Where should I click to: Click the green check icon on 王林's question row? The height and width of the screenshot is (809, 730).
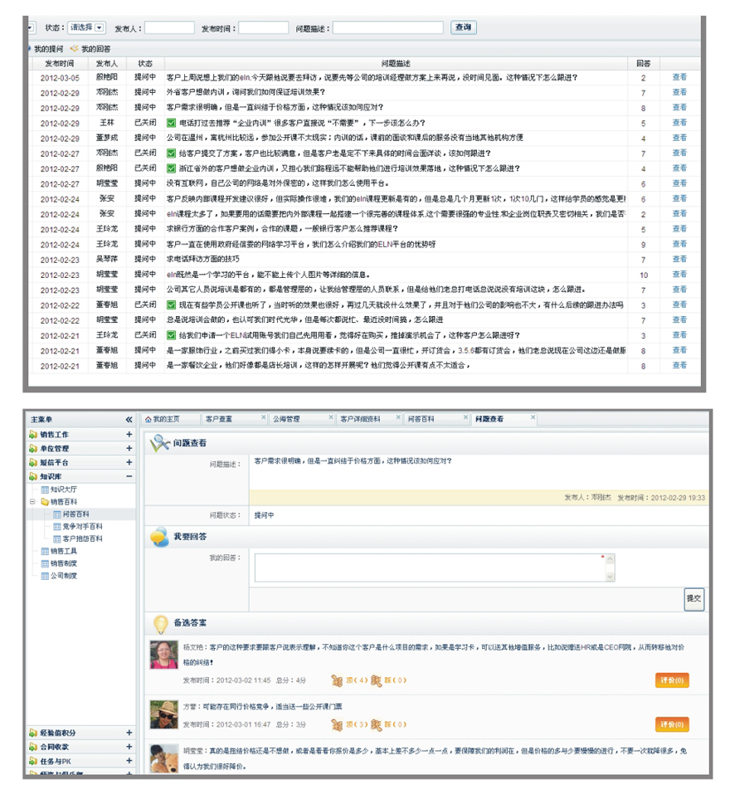click(171, 123)
